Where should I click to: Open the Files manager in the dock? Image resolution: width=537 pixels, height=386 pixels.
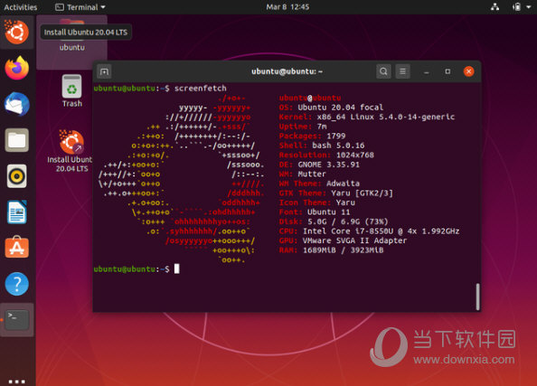coord(17,140)
